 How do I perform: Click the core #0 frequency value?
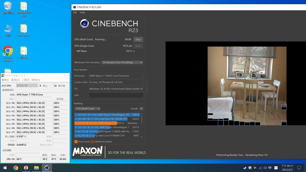tap(34, 103)
